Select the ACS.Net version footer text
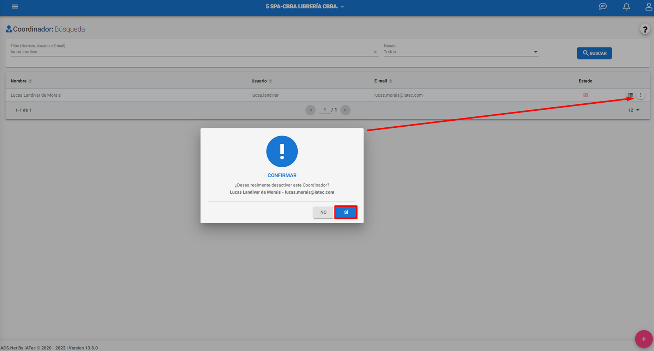654x351 pixels. [49, 348]
